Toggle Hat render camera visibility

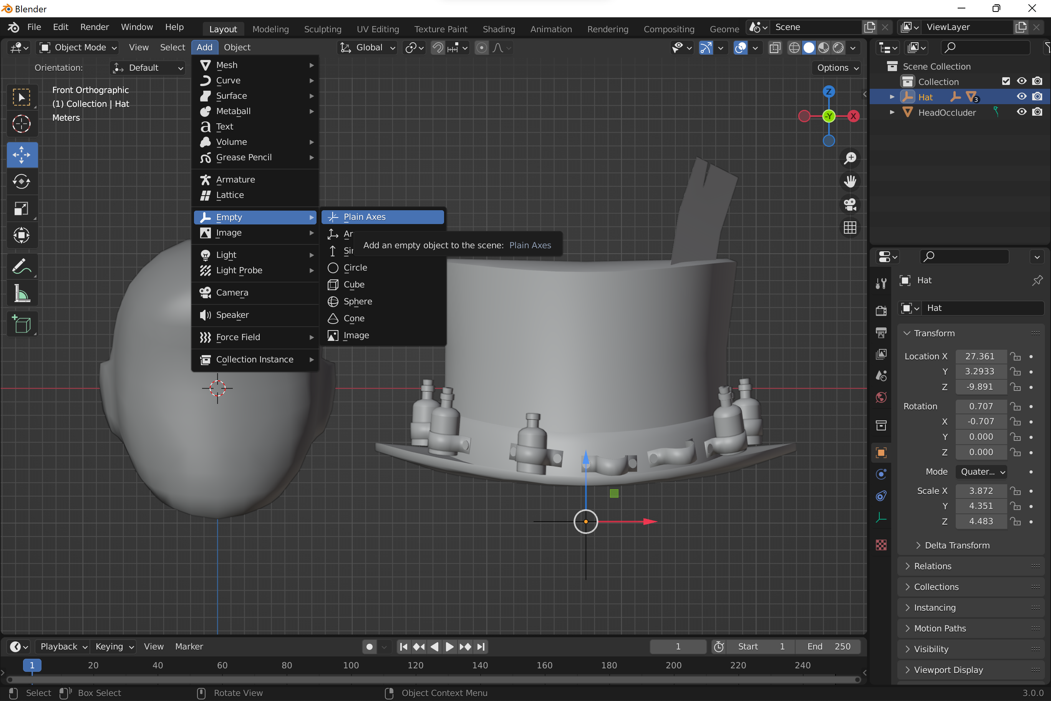1037,96
